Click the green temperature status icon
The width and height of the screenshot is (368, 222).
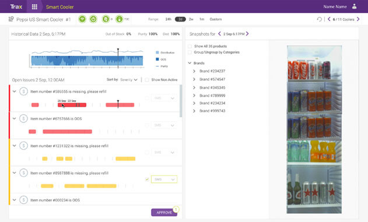coord(119,19)
